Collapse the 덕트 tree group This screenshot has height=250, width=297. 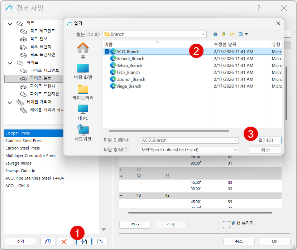(10, 24)
